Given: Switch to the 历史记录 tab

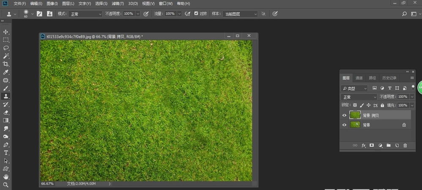Looking at the screenshot, I should point(389,78).
